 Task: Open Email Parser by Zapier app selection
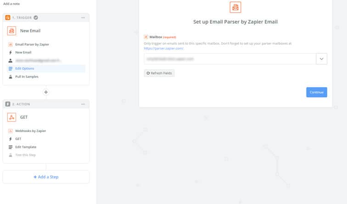pos(32,44)
